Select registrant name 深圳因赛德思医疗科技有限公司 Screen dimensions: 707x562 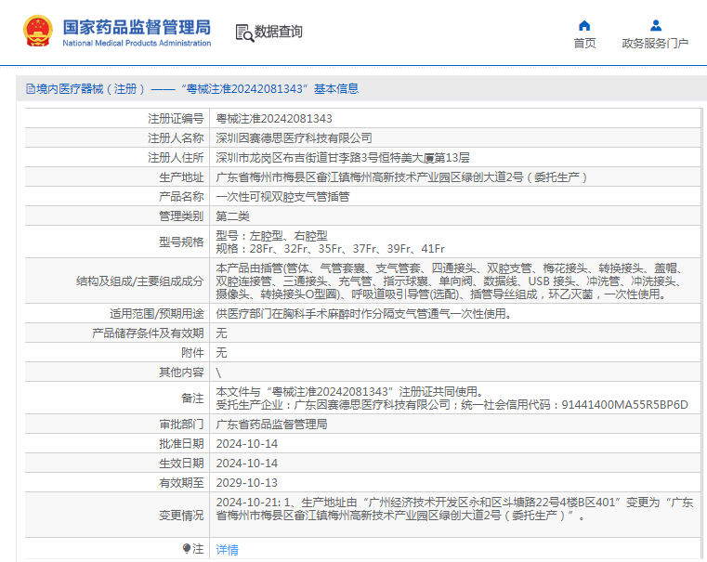click(294, 137)
